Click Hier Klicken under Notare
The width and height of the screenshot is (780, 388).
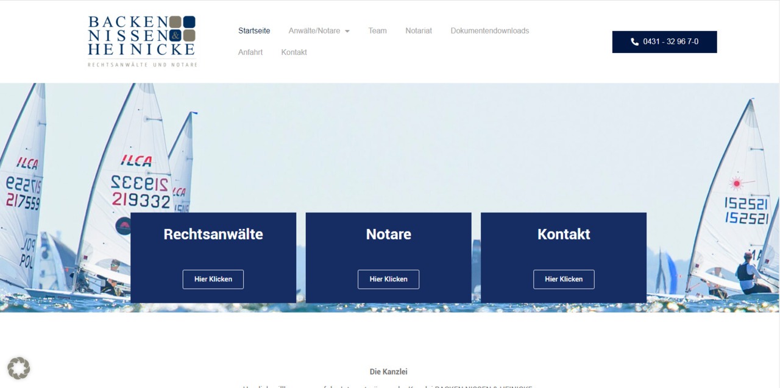click(x=388, y=279)
